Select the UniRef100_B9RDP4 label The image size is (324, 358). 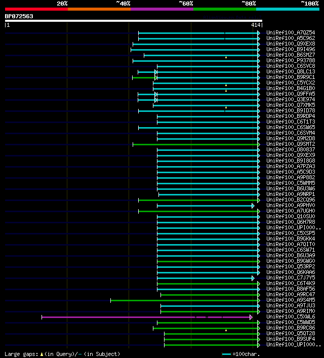pyautogui.click(x=291, y=116)
